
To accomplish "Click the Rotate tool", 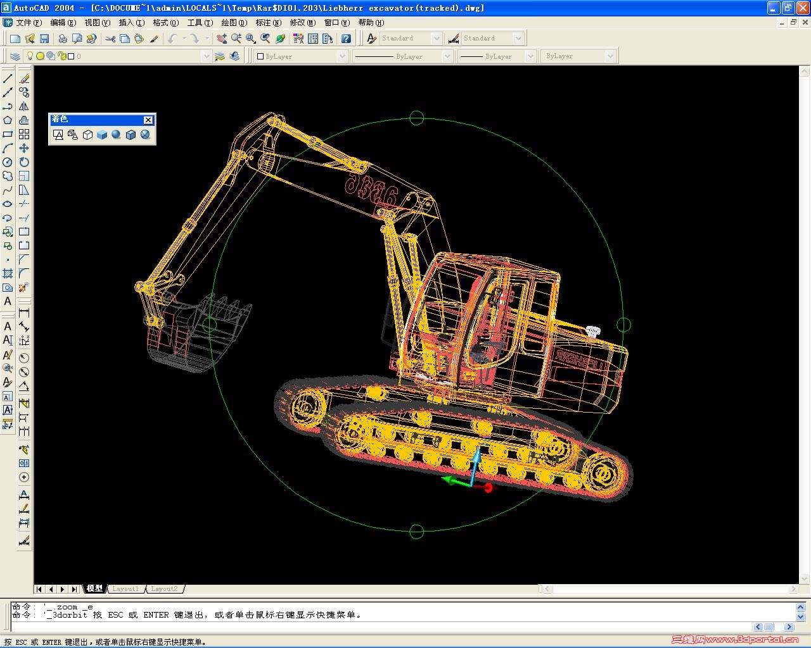I will click(24, 162).
